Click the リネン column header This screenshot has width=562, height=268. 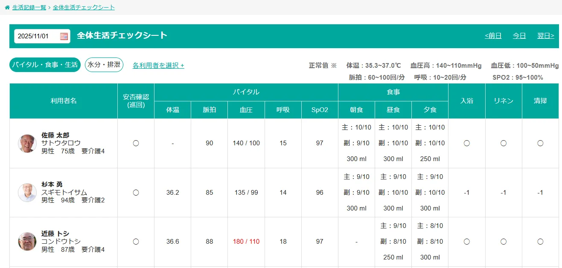click(504, 101)
